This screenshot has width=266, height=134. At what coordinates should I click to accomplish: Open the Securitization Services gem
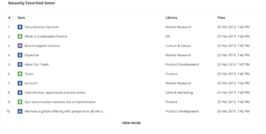point(41,27)
